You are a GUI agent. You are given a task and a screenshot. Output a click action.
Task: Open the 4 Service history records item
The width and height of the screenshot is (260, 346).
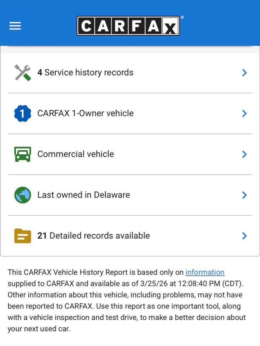85,72
